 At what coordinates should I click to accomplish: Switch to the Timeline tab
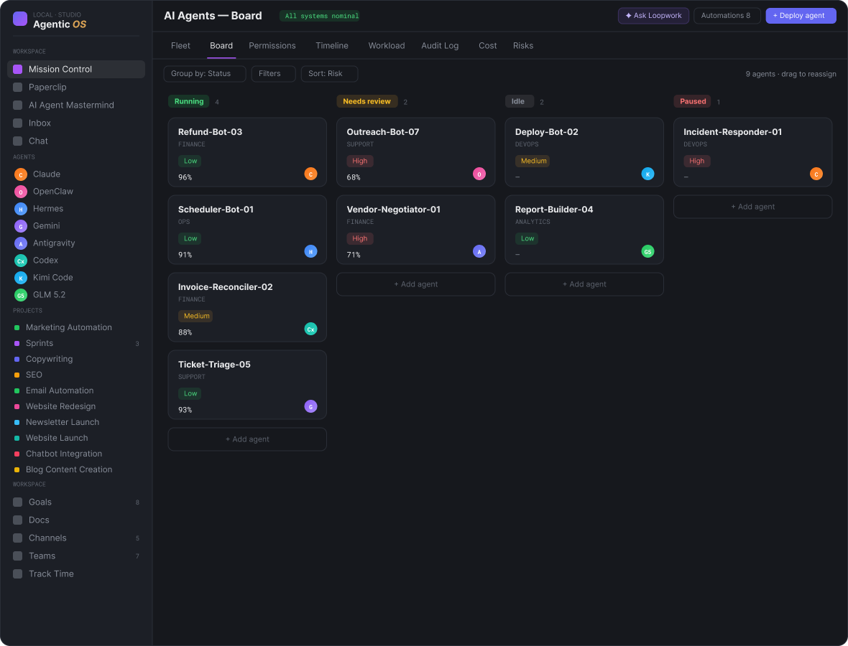pyautogui.click(x=332, y=46)
